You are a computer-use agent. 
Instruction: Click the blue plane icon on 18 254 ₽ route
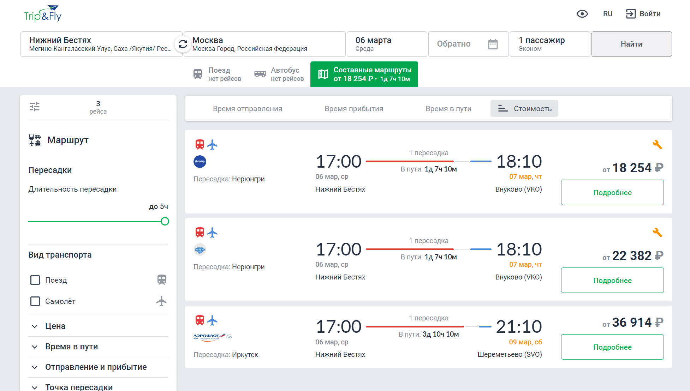(x=212, y=145)
